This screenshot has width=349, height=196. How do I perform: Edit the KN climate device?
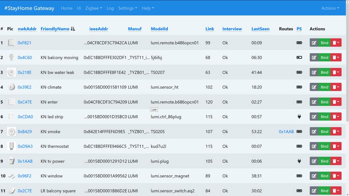coord(314,87)
